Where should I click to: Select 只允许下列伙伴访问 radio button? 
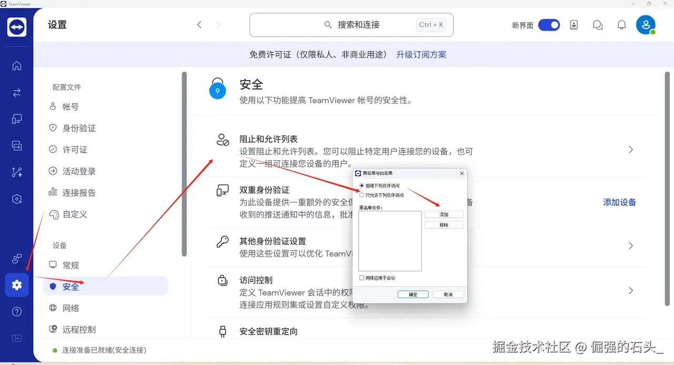pyautogui.click(x=362, y=195)
